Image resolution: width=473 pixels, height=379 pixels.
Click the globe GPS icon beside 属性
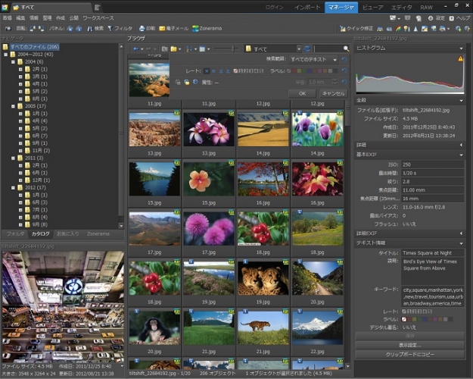tap(194, 82)
